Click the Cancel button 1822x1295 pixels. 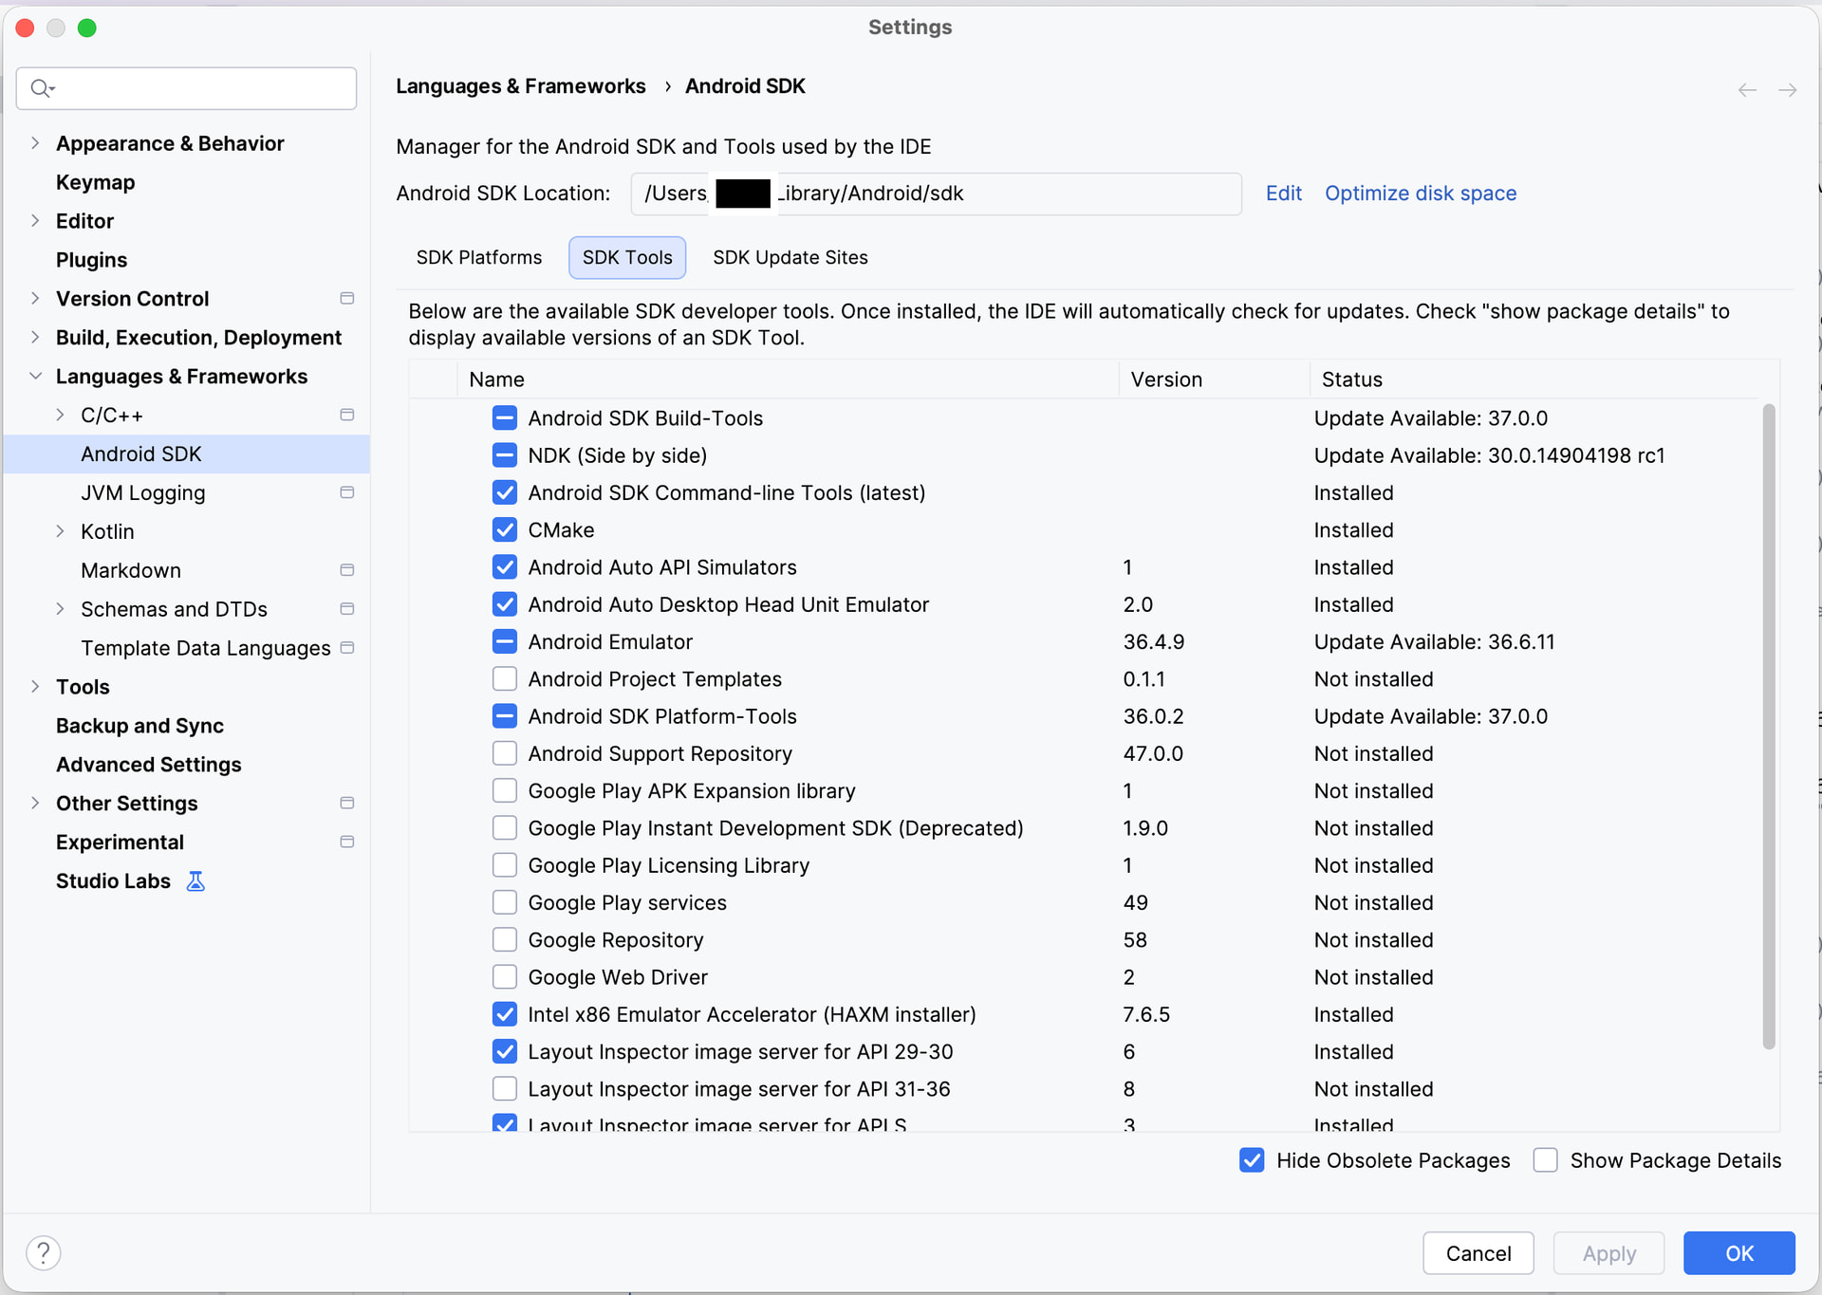click(1478, 1253)
